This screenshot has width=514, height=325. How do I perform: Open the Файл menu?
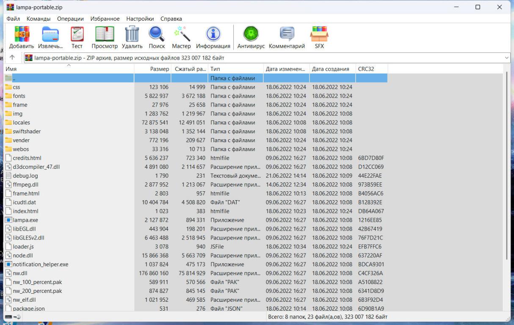(13, 19)
